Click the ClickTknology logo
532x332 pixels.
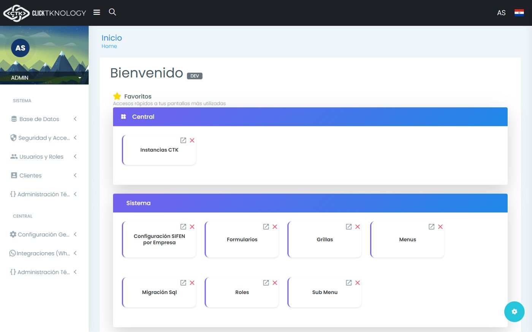(44, 13)
